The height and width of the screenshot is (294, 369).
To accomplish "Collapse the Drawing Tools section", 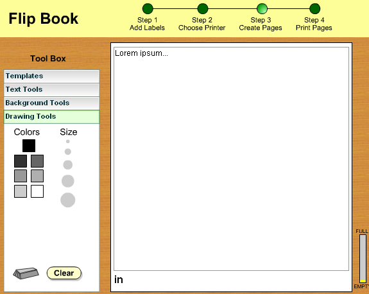I will coord(51,117).
